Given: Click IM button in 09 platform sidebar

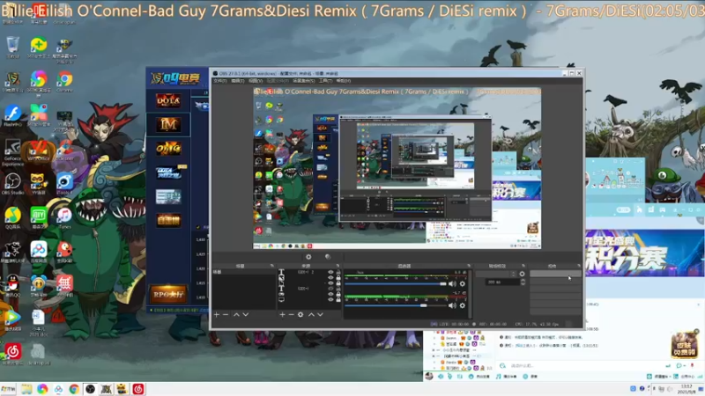Looking at the screenshot, I should 168,124.
